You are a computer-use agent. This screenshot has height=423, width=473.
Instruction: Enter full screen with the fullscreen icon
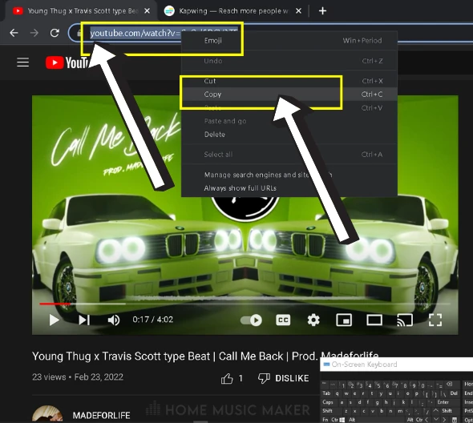435,320
